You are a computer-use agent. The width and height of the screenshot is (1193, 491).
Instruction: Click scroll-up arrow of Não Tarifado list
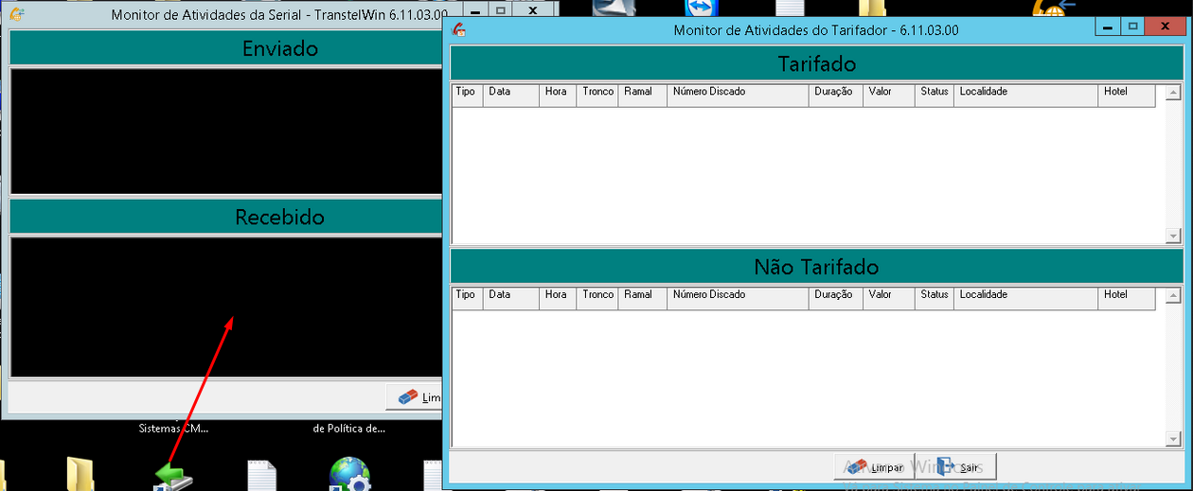click(x=1173, y=295)
